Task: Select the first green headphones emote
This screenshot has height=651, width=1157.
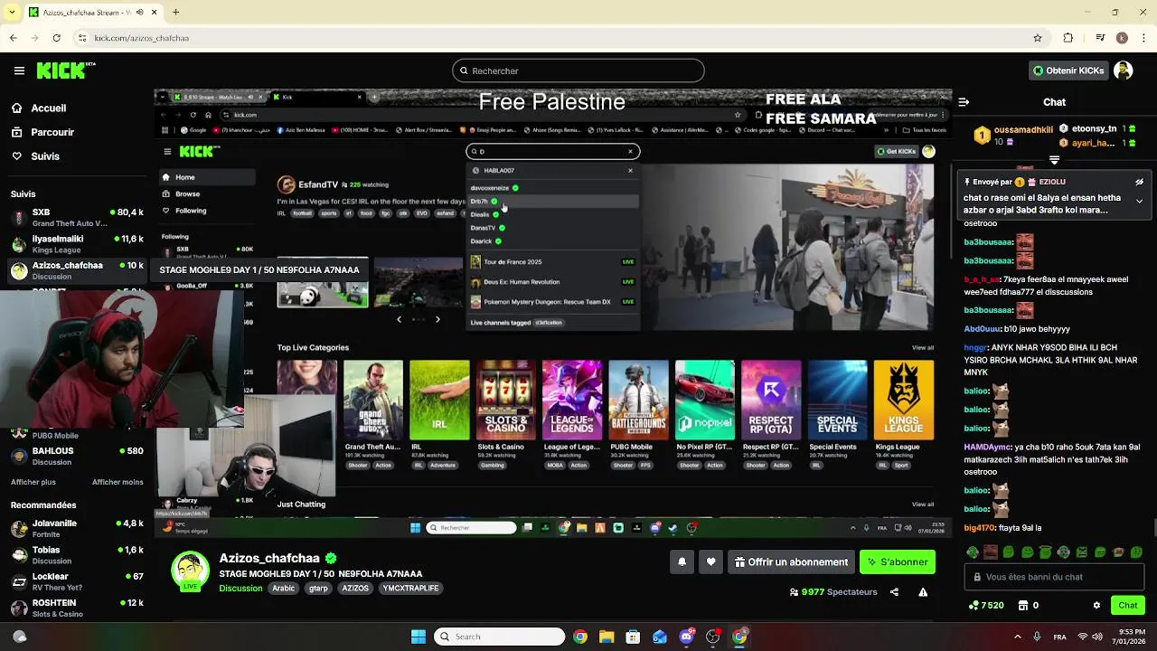Action: (973, 552)
